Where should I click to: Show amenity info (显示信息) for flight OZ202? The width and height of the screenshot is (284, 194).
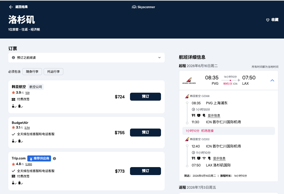[219, 158]
